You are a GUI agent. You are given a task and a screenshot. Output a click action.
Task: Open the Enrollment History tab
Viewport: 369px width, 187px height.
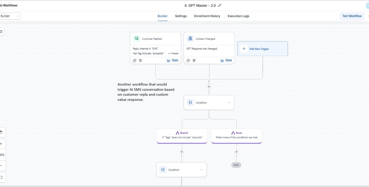coord(207,16)
